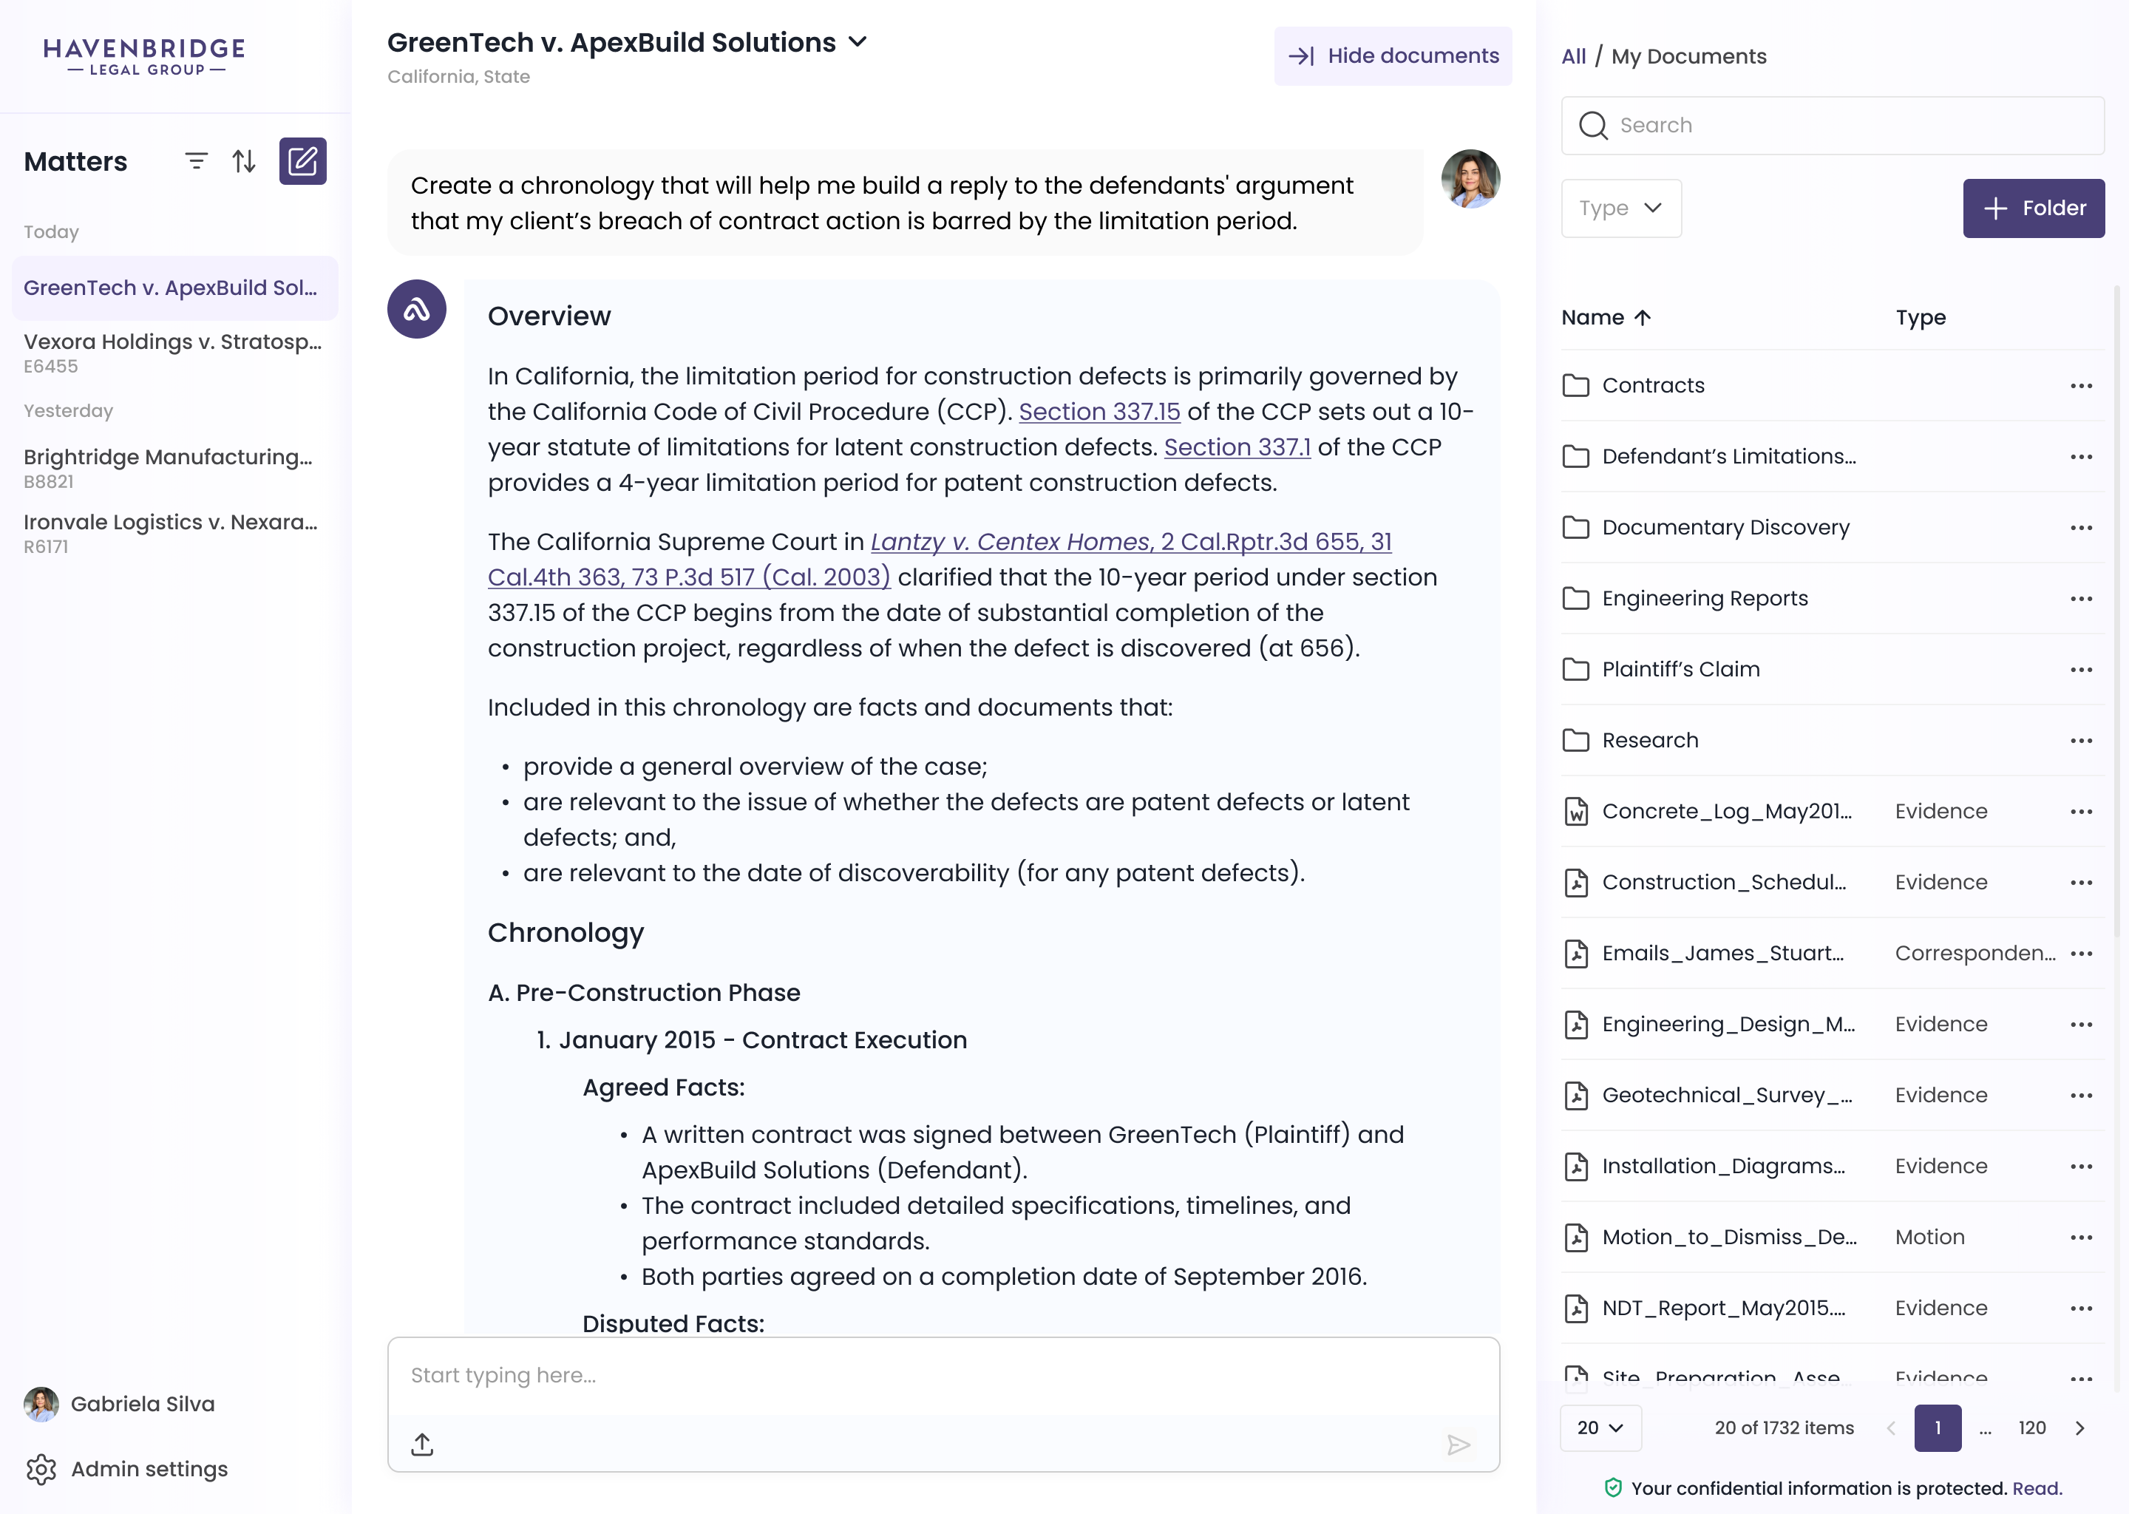Viewport: 2129px width, 1514px height.
Task: Open the matters filter icon
Action: click(196, 161)
